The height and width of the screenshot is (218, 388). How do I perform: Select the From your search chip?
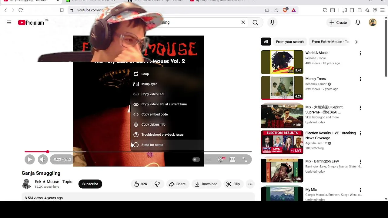[x=290, y=42]
